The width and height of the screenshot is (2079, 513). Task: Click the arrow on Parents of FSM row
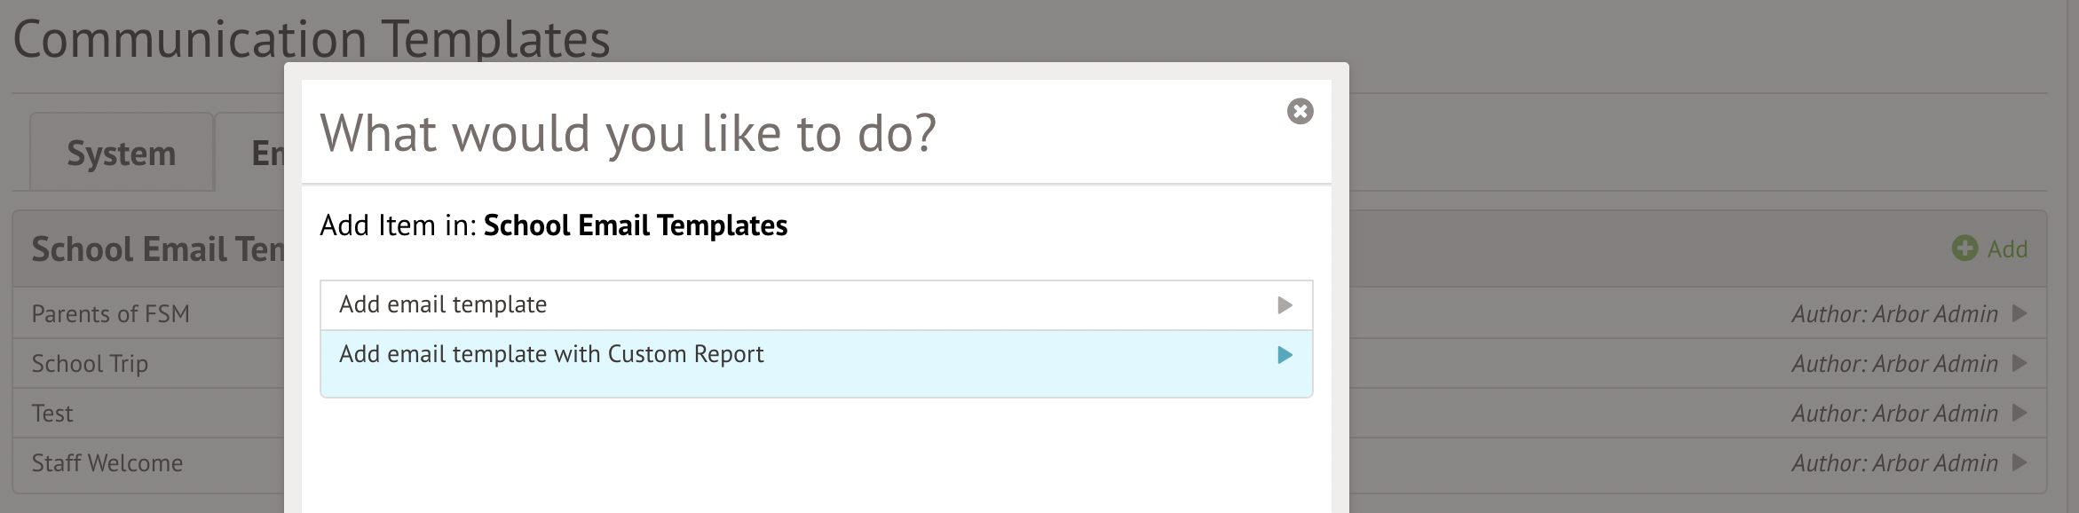2020,313
